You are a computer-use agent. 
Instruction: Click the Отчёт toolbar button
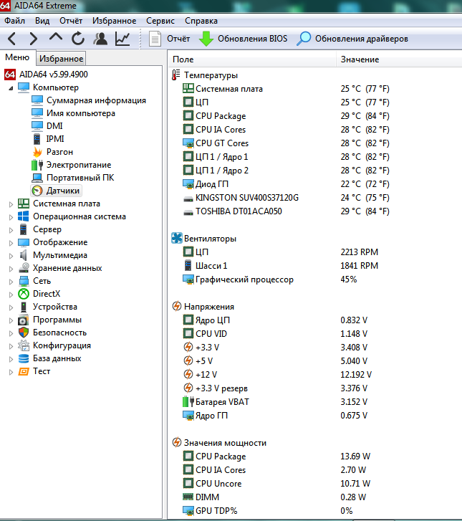click(169, 38)
